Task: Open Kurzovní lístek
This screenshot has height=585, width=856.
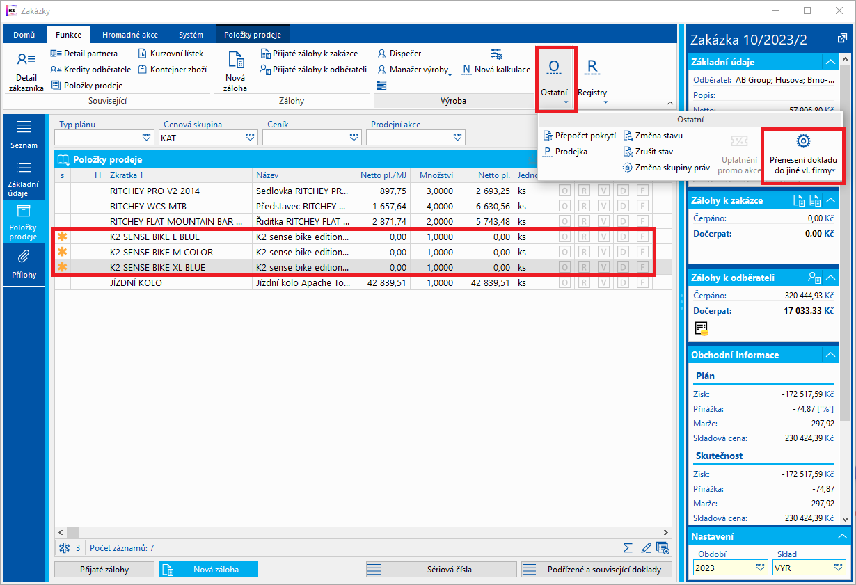Action: (x=171, y=54)
